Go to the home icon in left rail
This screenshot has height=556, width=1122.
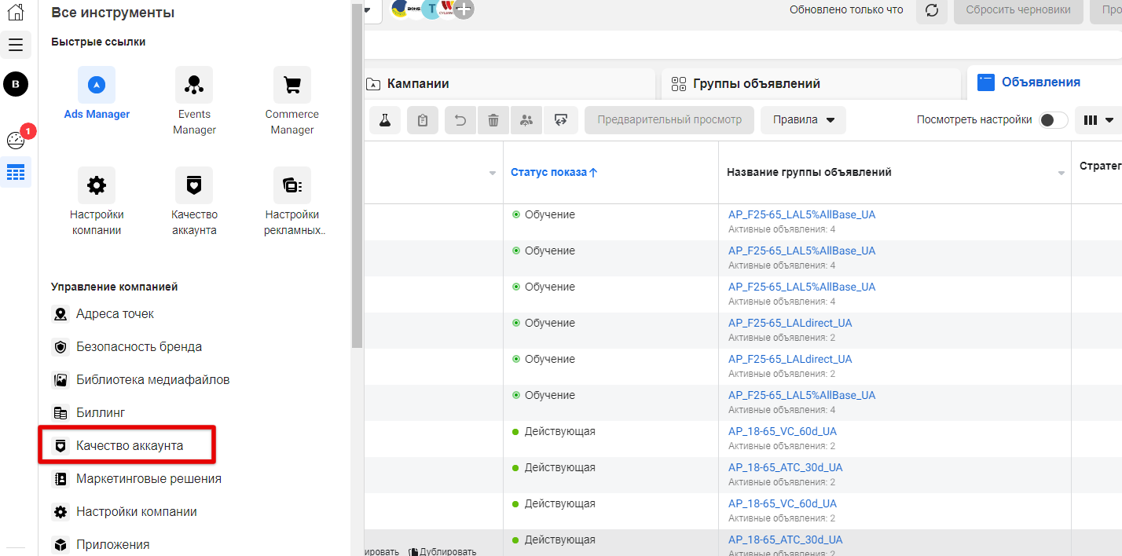[16, 12]
